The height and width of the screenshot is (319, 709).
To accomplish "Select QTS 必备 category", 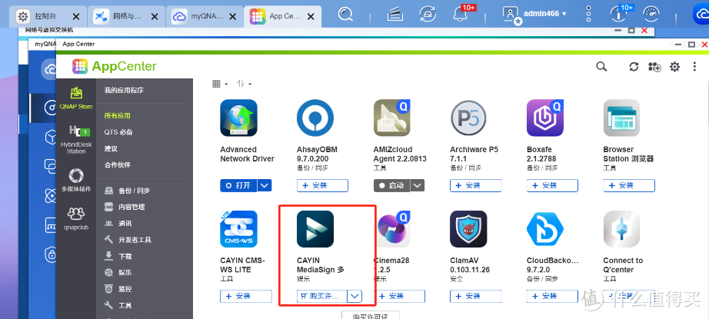I will click(118, 132).
